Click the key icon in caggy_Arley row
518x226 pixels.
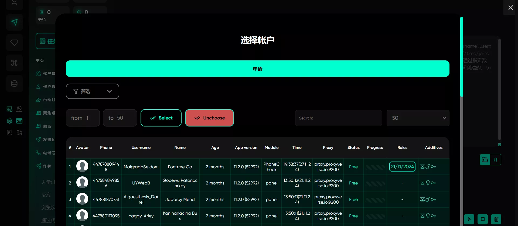433,216
